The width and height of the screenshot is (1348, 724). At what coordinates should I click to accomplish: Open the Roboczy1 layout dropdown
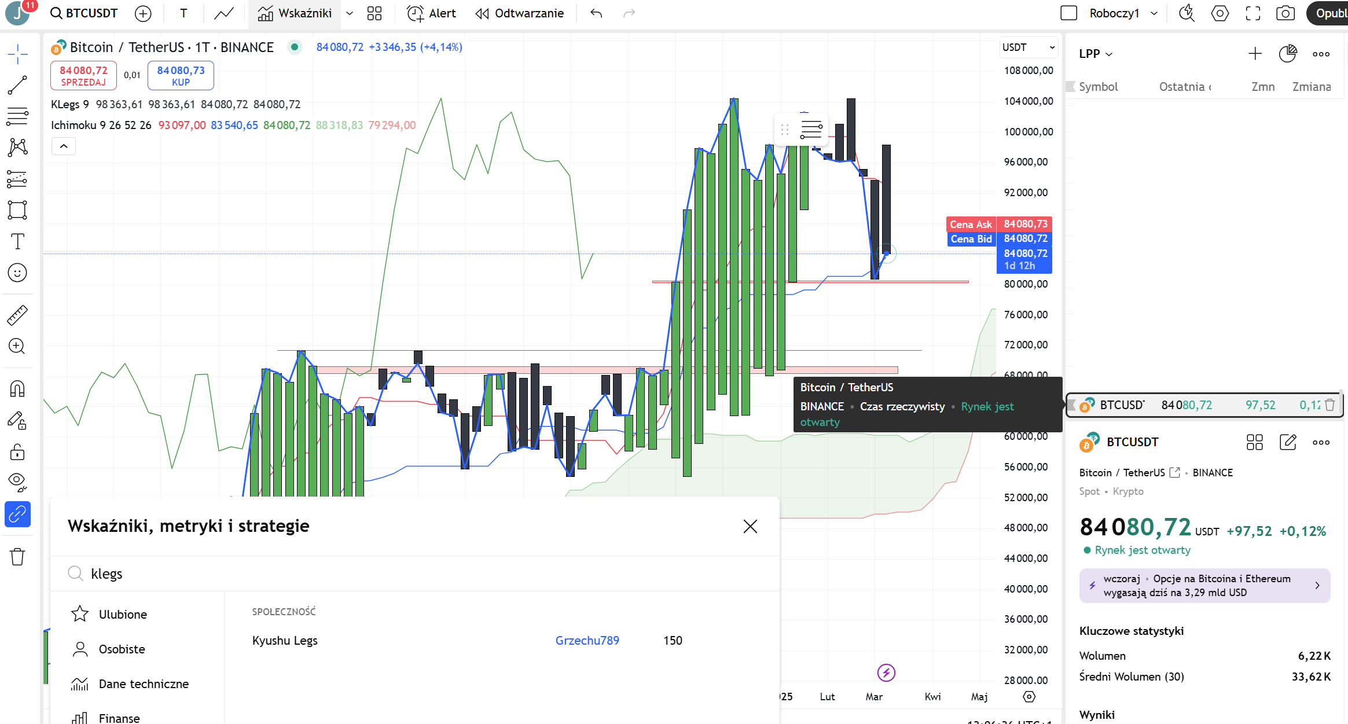(x=1123, y=13)
